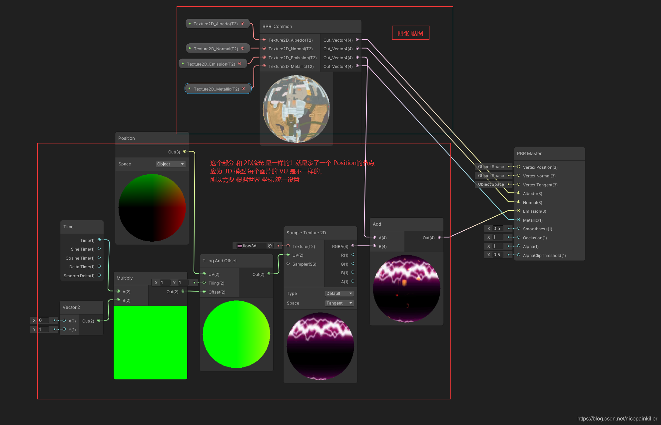This screenshot has width=661, height=425.
Task: Click the Out(2) output port of the Multiply node
Action: tap(182, 292)
